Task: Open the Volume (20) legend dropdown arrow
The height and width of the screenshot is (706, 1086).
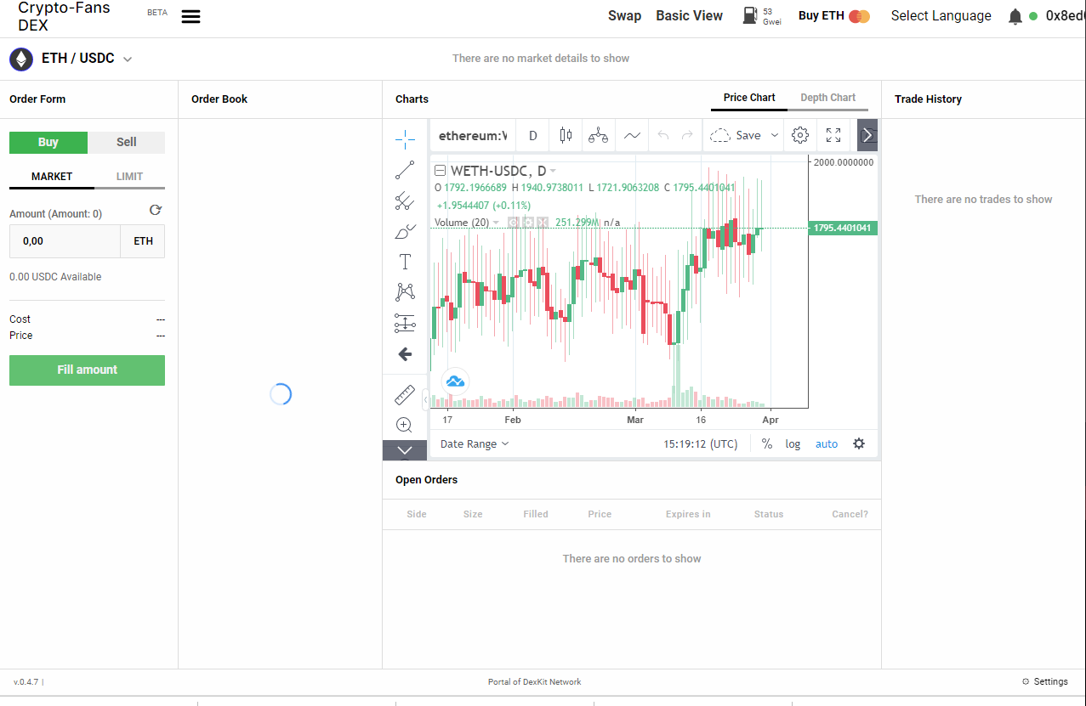Action: tap(498, 223)
